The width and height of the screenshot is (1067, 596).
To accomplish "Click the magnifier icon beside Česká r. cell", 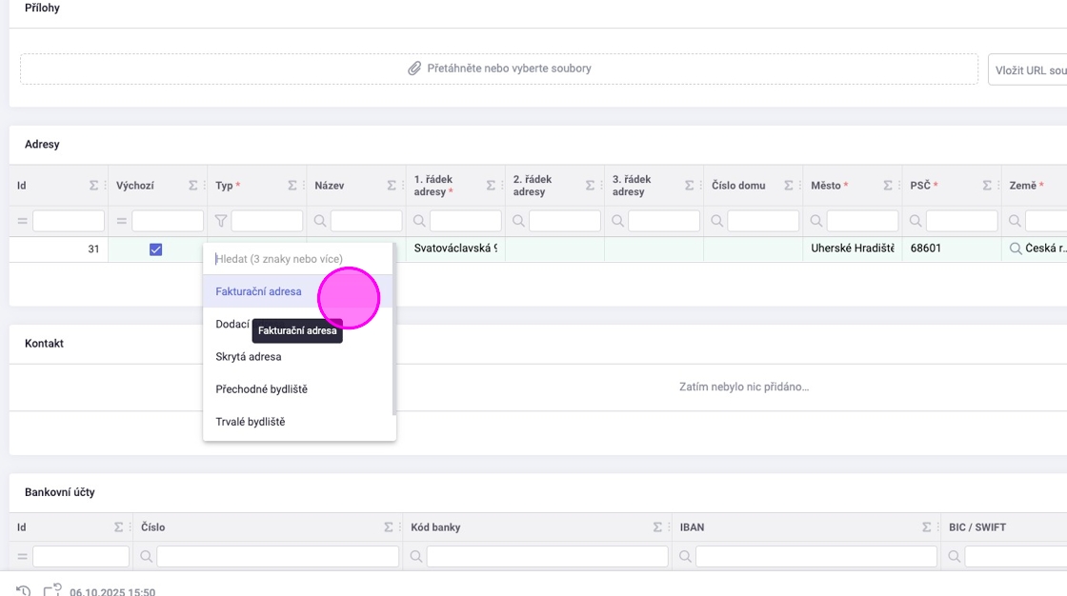I will tap(1016, 248).
